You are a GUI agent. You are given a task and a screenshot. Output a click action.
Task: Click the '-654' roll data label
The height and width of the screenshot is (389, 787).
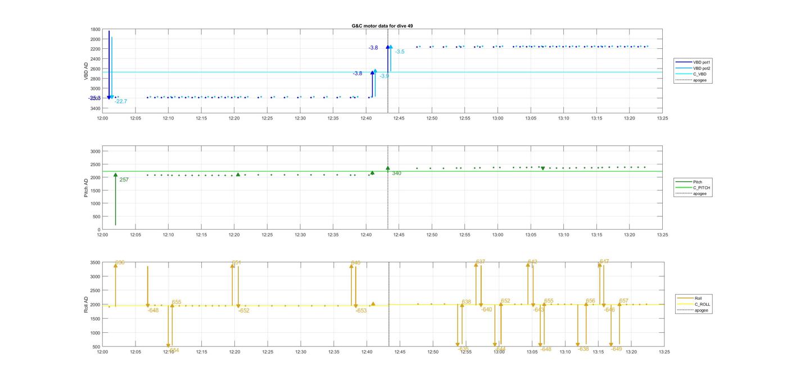point(174,350)
